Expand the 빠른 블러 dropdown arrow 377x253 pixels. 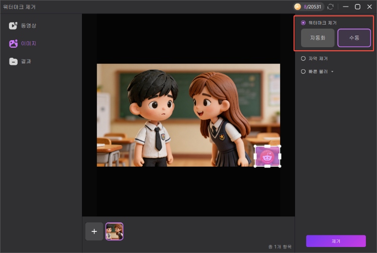332,72
